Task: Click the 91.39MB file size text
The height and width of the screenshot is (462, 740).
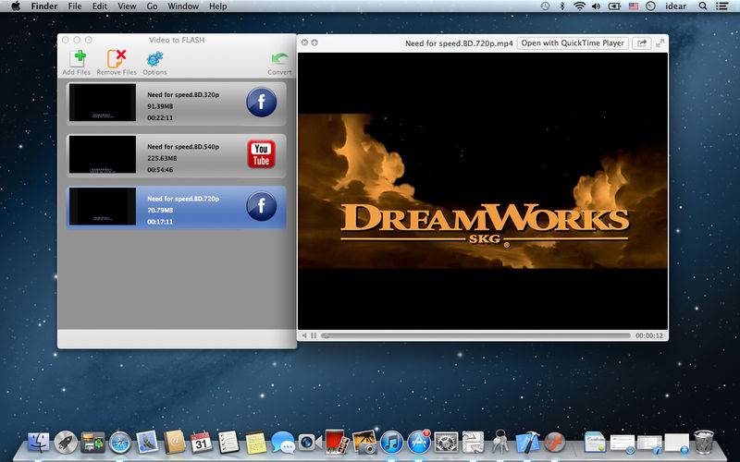Action: click(160, 106)
